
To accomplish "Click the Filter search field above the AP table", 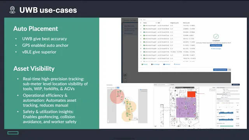I will [151, 20].
